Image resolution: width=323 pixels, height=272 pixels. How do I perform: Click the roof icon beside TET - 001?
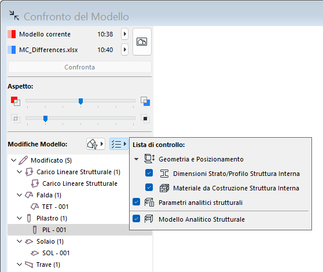(35, 207)
